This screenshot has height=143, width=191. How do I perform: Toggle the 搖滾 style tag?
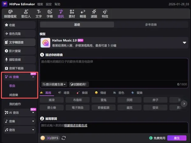52,100
